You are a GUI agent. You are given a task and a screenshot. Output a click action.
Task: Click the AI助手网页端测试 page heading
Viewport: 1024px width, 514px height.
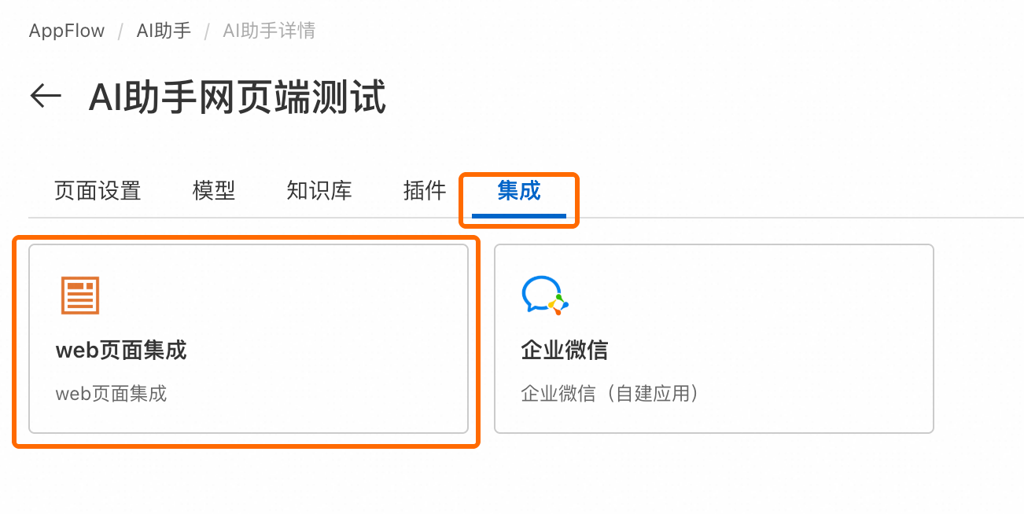[238, 99]
